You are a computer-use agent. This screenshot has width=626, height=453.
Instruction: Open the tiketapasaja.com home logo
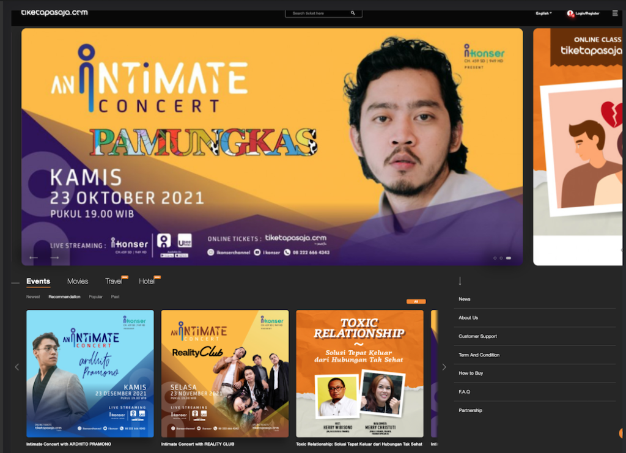[x=54, y=12]
